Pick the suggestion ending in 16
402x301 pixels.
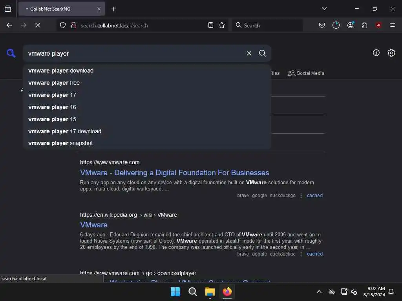coord(147,107)
